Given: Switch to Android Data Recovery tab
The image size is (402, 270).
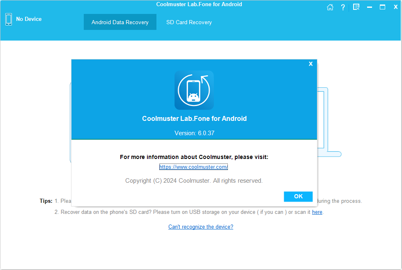Looking at the screenshot, I should (x=120, y=22).
